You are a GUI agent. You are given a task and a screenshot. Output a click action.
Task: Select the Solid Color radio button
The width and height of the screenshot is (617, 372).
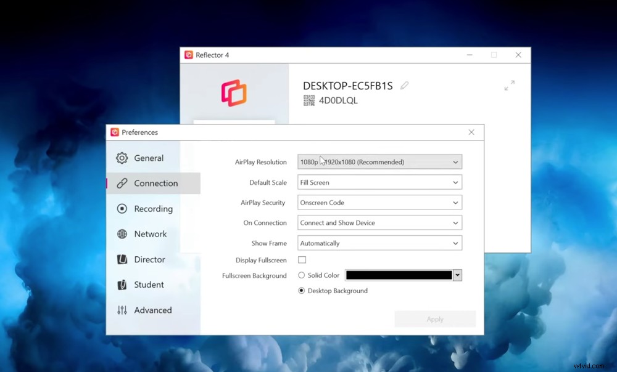pos(303,275)
